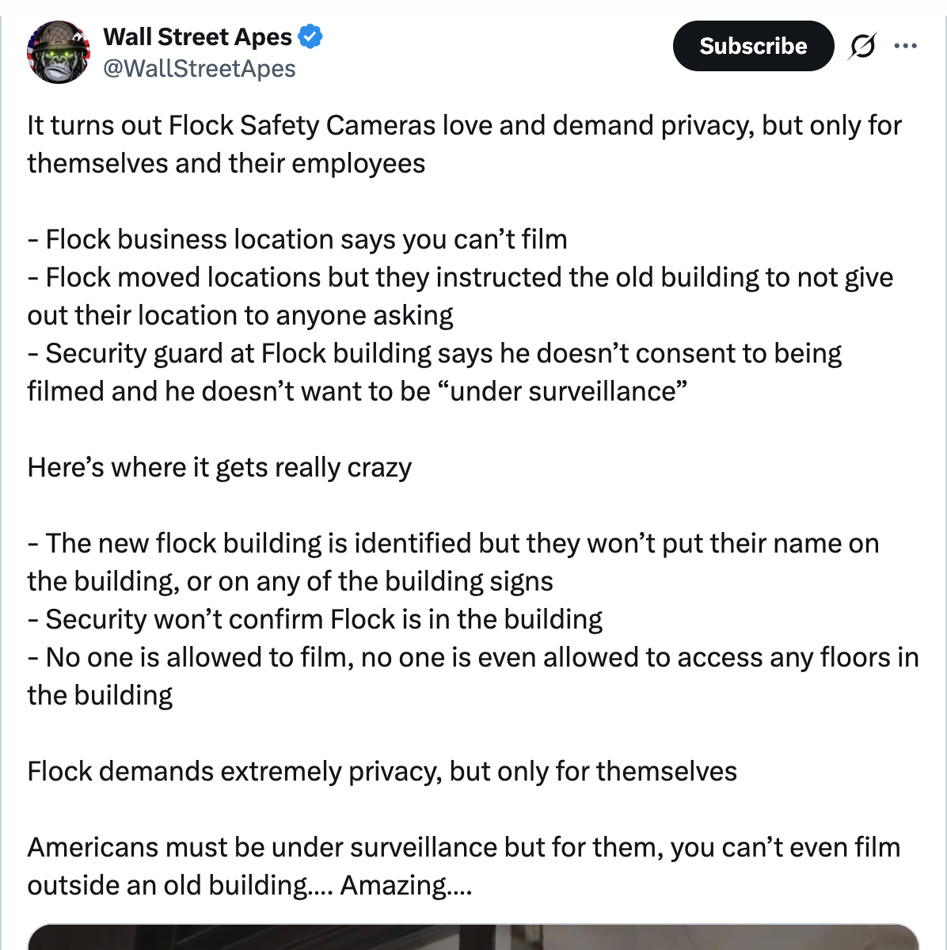The image size is (947, 950).
Task: Click the bullet about Flock moved locations
Action: pyautogui.click(x=460, y=296)
